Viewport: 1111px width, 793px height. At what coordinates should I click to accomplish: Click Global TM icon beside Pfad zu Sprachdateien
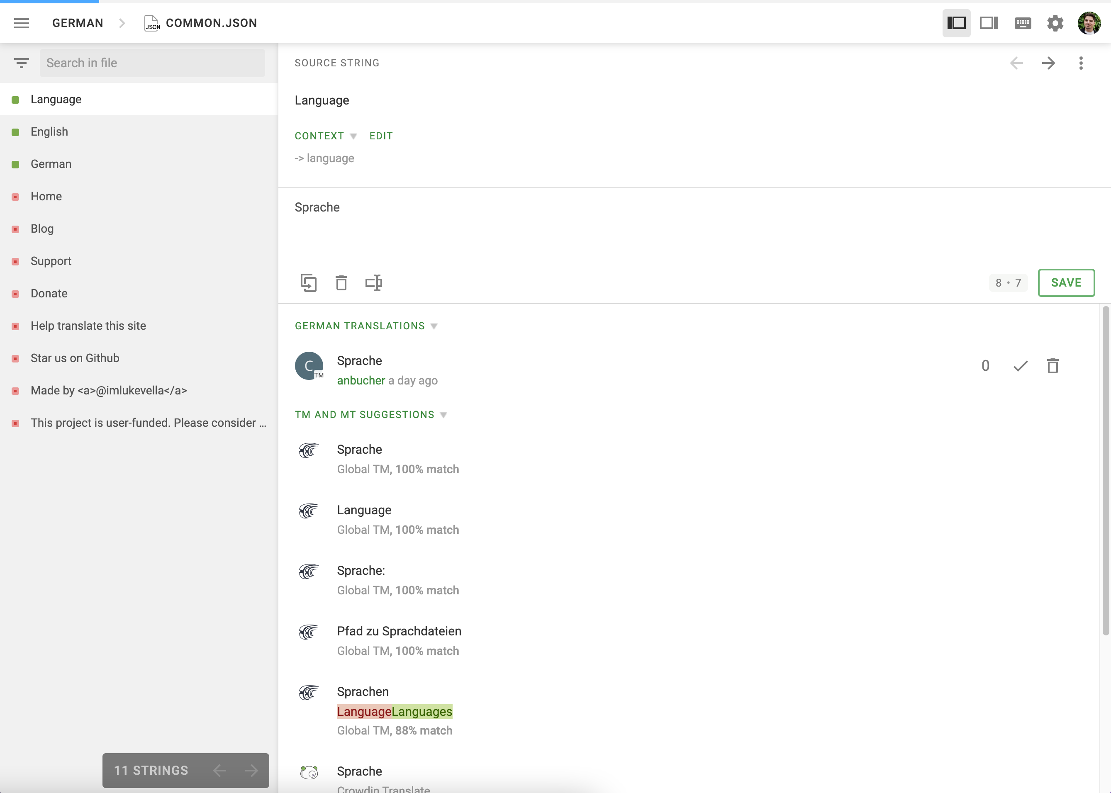click(309, 632)
